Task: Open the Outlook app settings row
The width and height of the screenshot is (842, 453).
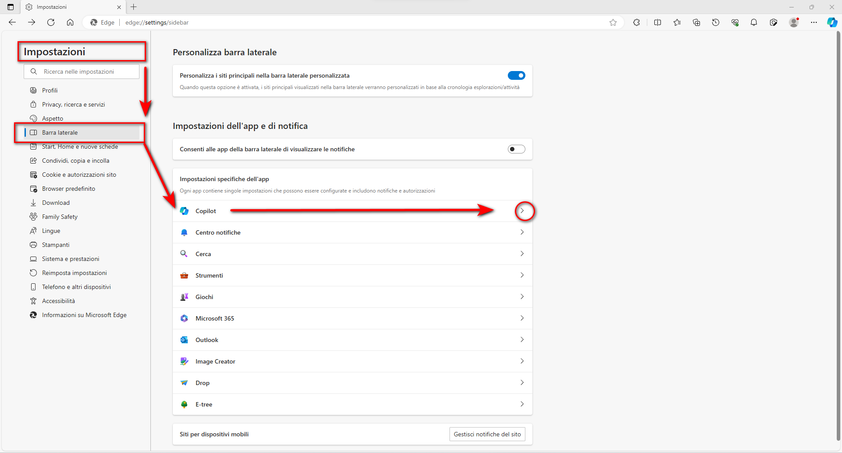Action: 351,340
